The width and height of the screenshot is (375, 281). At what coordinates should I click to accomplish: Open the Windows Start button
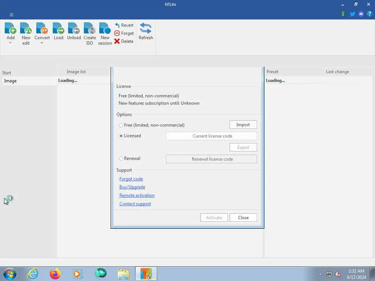point(10,274)
